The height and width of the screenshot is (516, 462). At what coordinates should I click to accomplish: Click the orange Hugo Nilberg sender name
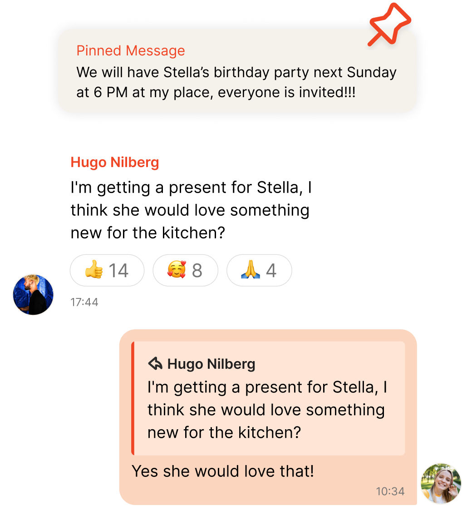115,163
